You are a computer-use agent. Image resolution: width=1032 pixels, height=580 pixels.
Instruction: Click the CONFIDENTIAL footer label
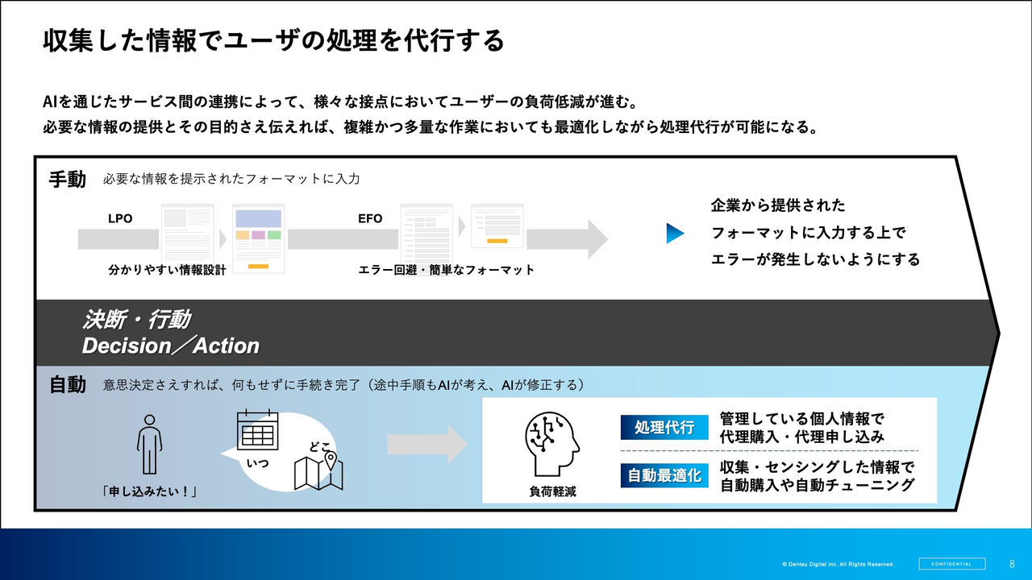pos(951,564)
